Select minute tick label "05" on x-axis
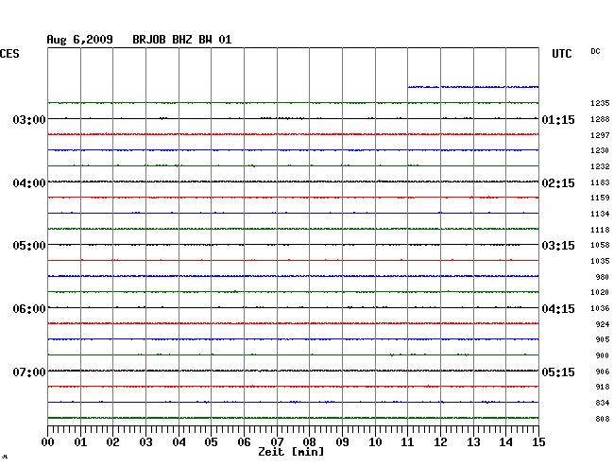Image resolution: width=614 pixels, height=467 pixels. (211, 442)
